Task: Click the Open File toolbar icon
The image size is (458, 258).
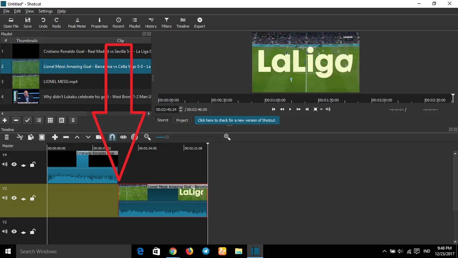Action: (11, 23)
